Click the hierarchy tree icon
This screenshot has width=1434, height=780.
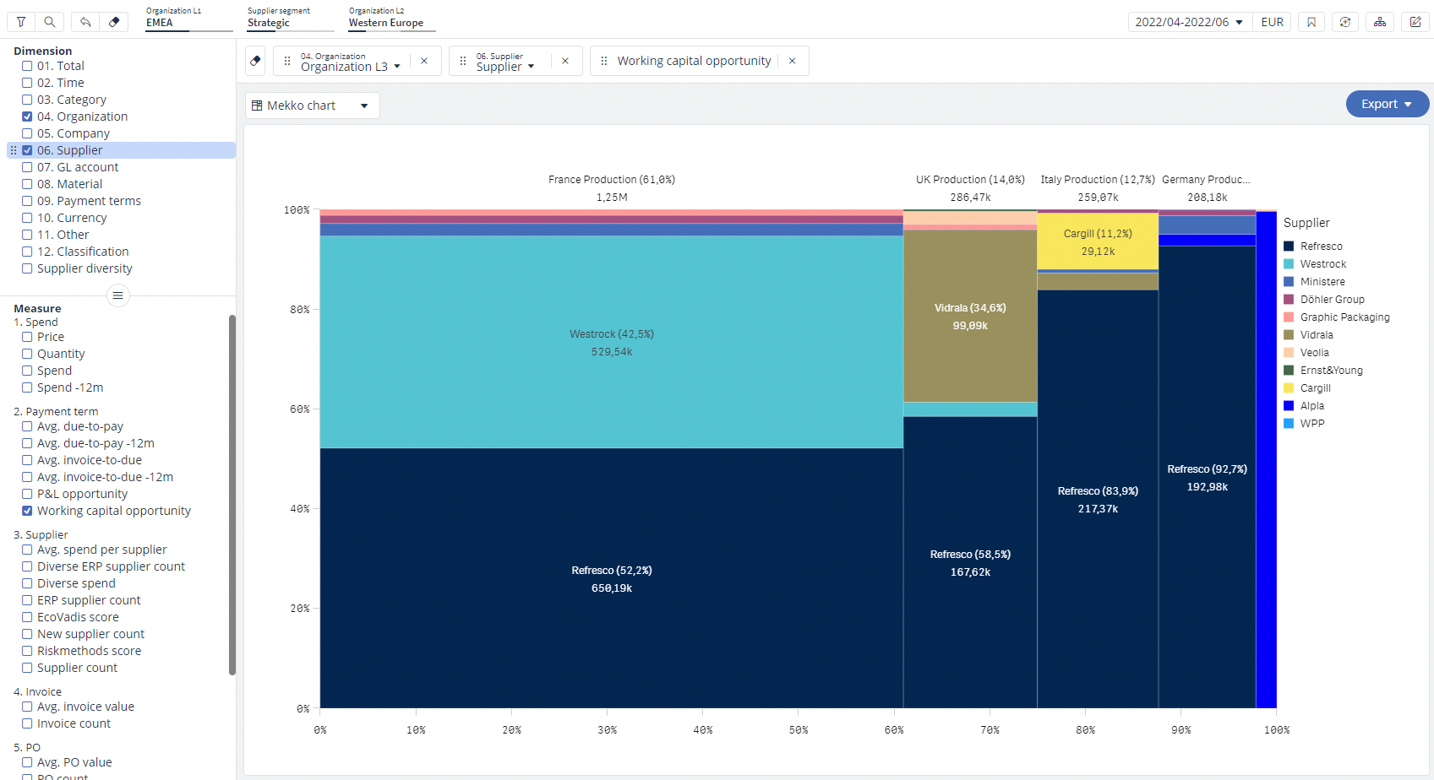[1380, 22]
